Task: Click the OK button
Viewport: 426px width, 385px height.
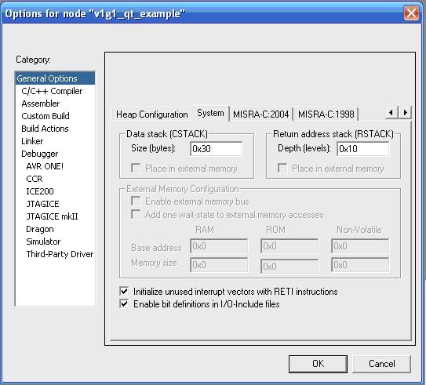Action: pos(318,364)
